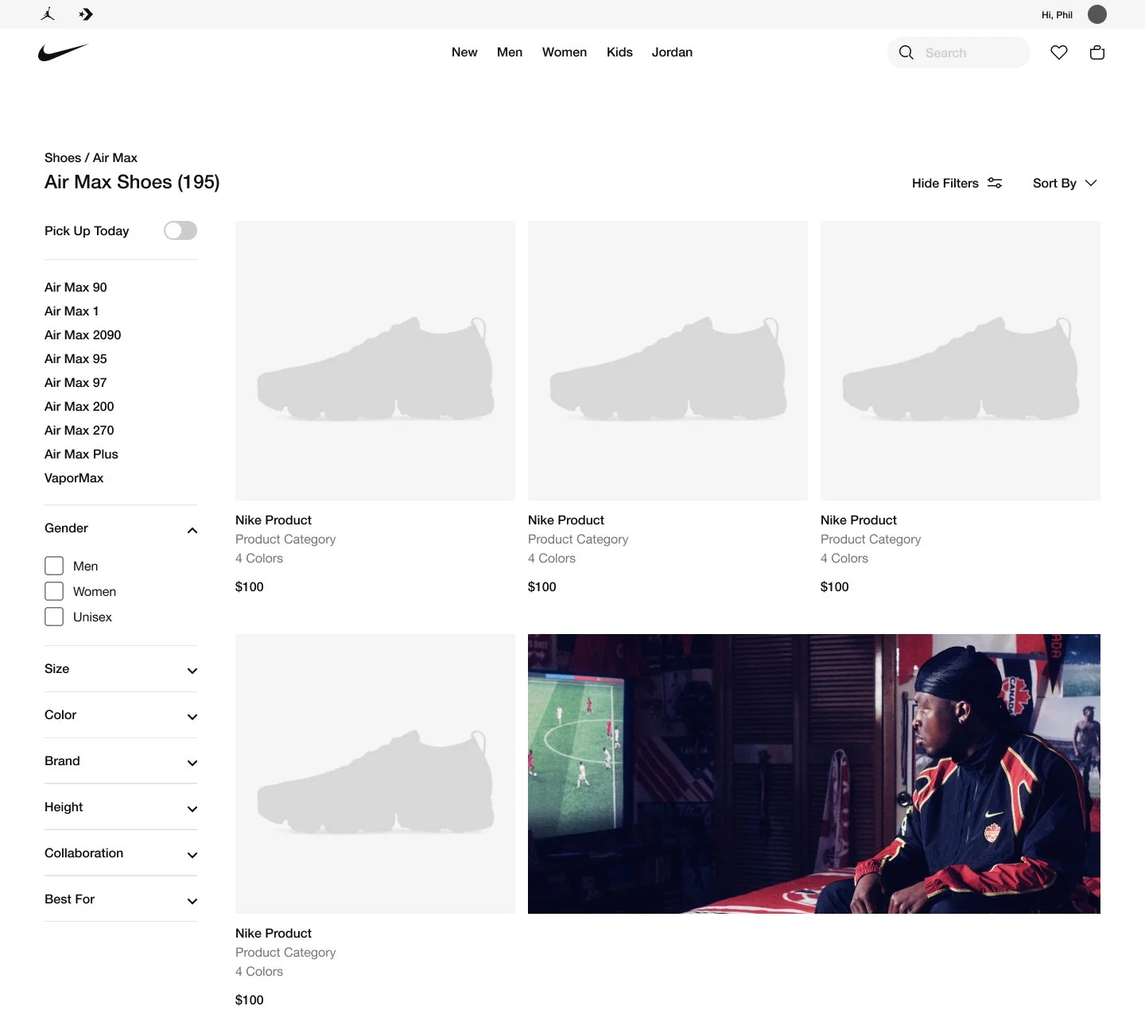This screenshot has width=1145, height=1025.
Task: Open the Kids menu
Action: [619, 52]
